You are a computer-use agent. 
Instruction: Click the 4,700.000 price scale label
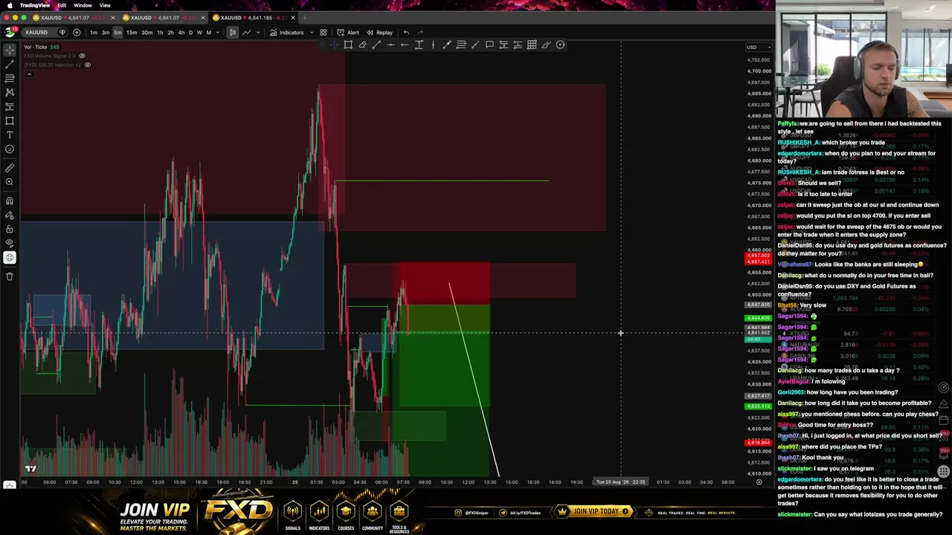tap(759, 71)
